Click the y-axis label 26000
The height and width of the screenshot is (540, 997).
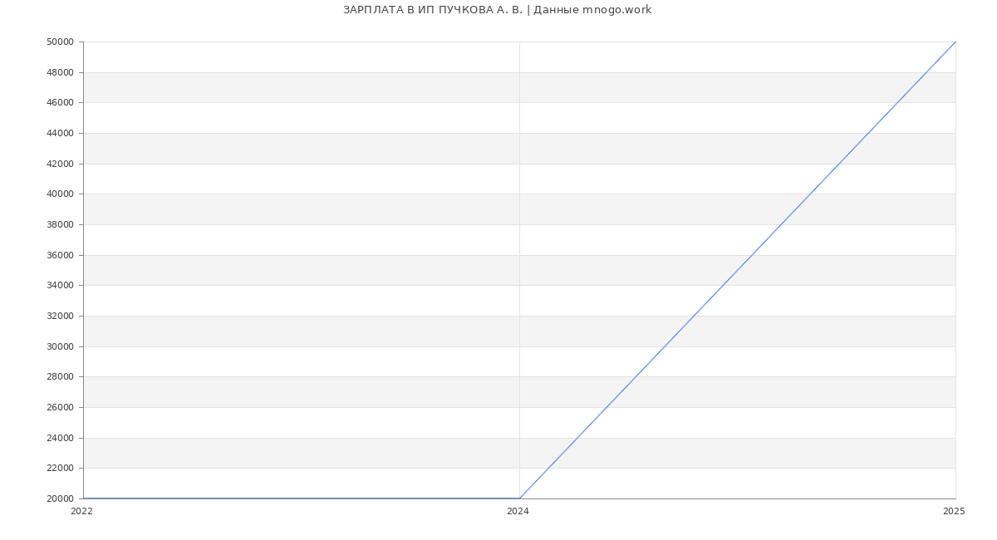point(60,408)
